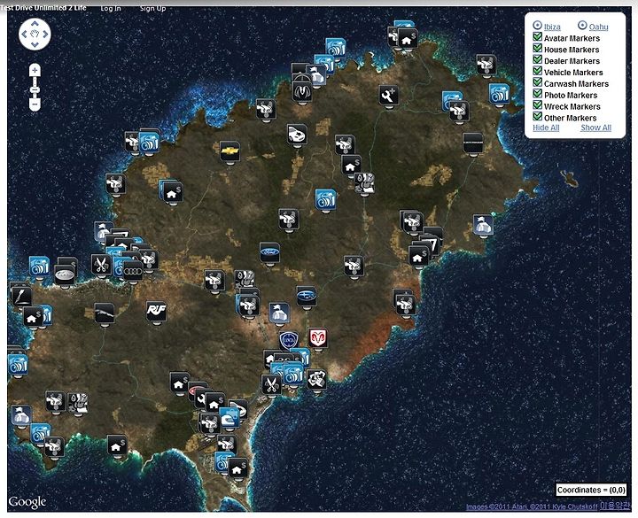Click the Chevrolet dealer marker

pyautogui.click(x=230, y=151)
